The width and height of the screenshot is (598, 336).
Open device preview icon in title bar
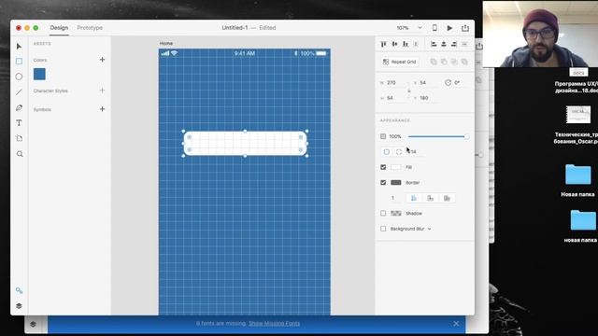[x=434, y=28]
